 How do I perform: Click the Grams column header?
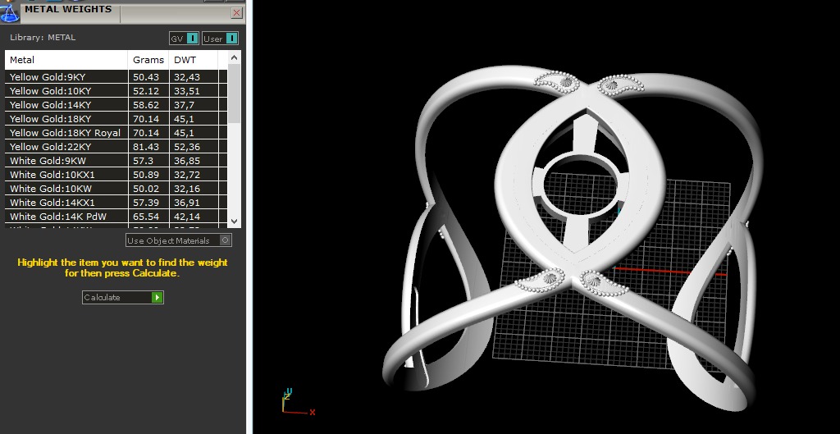[148, 60]
